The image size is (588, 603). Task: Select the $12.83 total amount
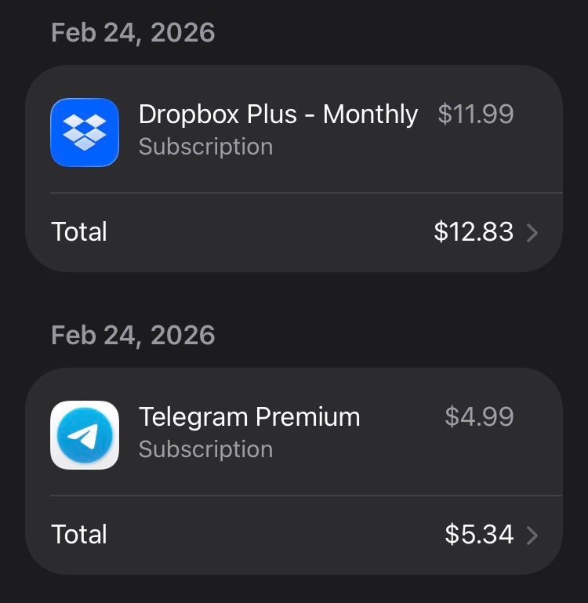[x=474, y=232]
